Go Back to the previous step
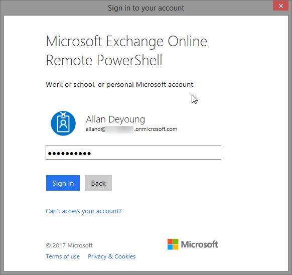292x275 pixels. 98,183
